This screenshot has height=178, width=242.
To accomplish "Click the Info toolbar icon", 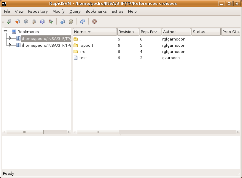I will pyautogui.click(x=62, y=22).
